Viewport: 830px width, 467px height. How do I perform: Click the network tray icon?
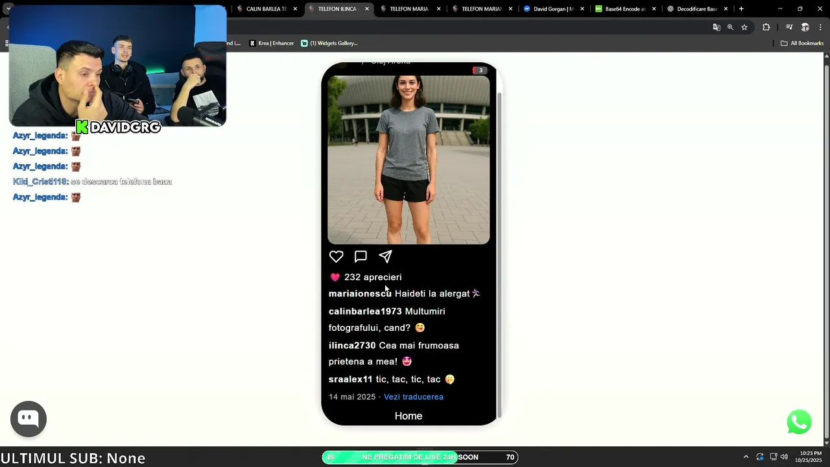(773, 457)
